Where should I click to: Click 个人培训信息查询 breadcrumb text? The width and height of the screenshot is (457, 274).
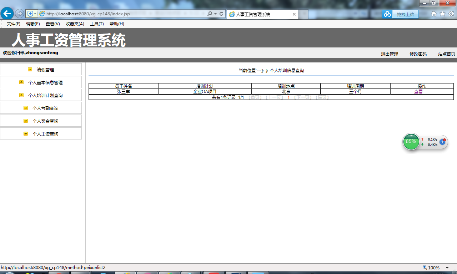287,71
